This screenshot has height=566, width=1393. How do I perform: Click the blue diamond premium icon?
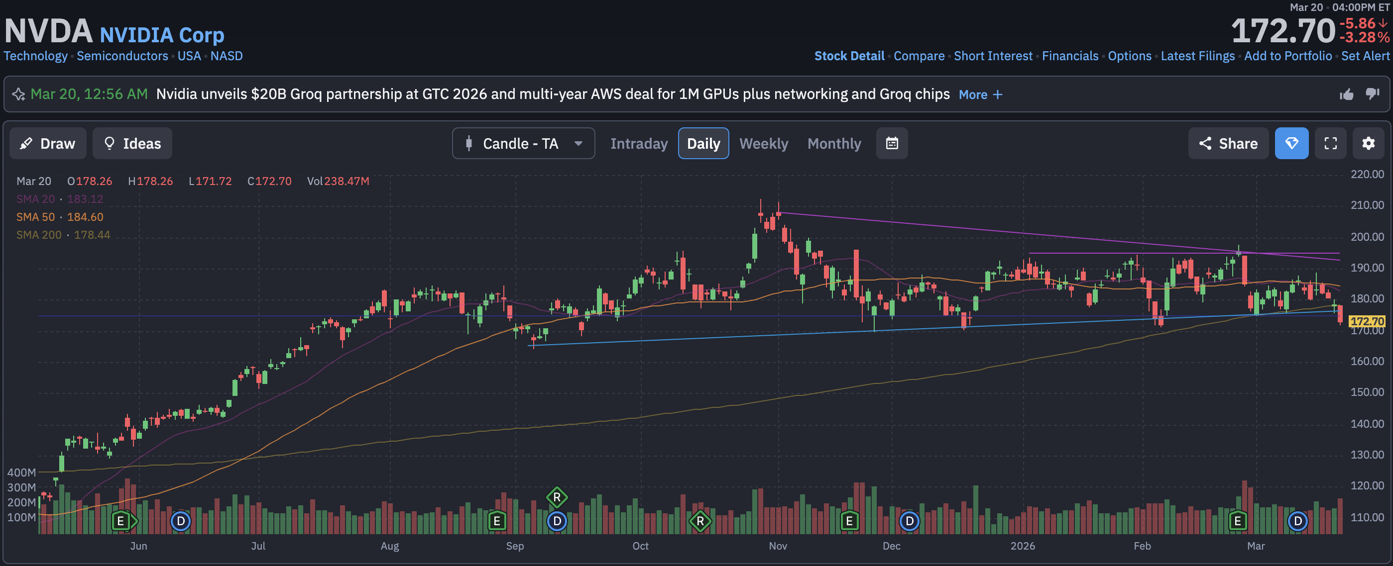1291,143
